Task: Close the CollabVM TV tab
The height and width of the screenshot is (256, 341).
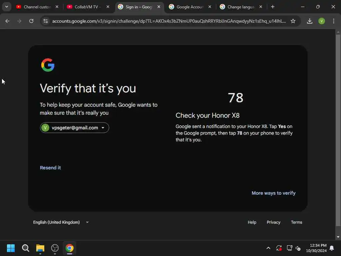Action: pyautogui.click(x=108, y=7)
